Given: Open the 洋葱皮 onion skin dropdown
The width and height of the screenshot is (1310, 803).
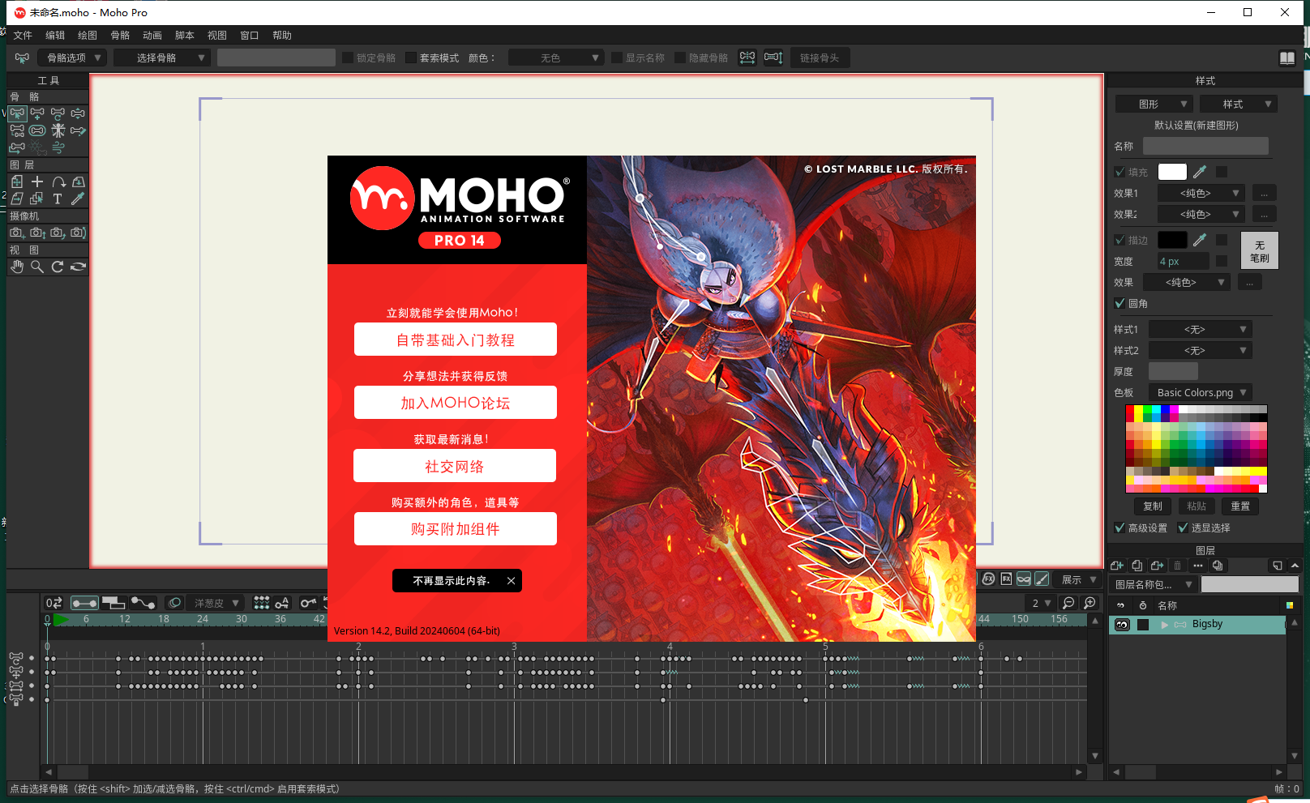Looking at the screenshot, I should pyautogui.click(x=215, y=603).
